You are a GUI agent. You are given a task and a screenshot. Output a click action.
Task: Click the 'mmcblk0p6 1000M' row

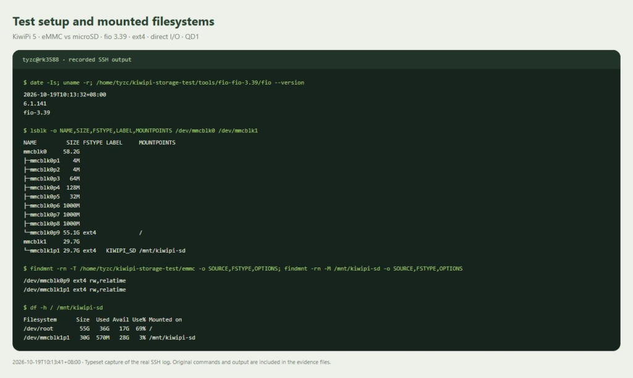[51, 206]
